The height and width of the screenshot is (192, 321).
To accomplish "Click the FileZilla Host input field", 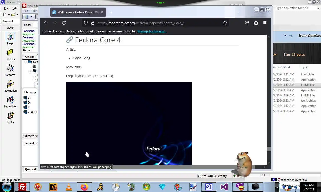I will [x=35, y=25].
